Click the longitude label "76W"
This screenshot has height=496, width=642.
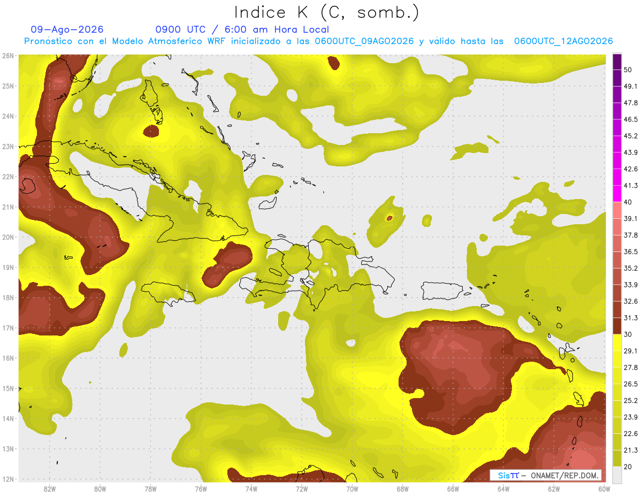click(201, 489)
